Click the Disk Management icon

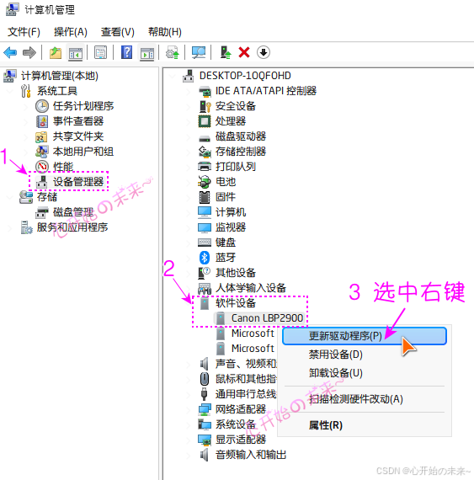(41, 212)
